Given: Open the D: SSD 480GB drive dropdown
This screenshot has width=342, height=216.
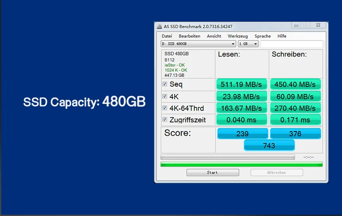Looking at the screenshot, I should [x=198, y=44].
